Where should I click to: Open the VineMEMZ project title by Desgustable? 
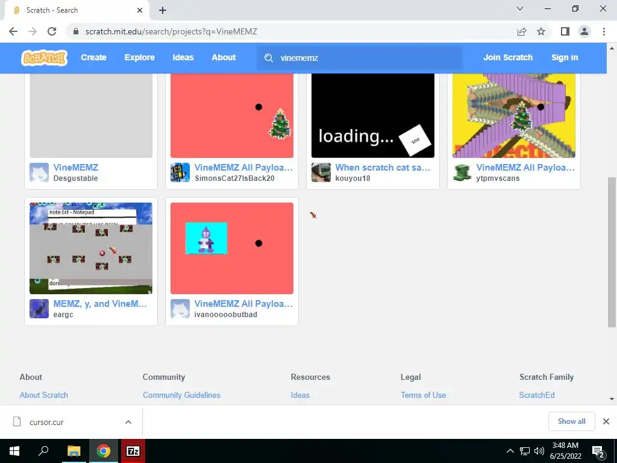pos(76,168)
